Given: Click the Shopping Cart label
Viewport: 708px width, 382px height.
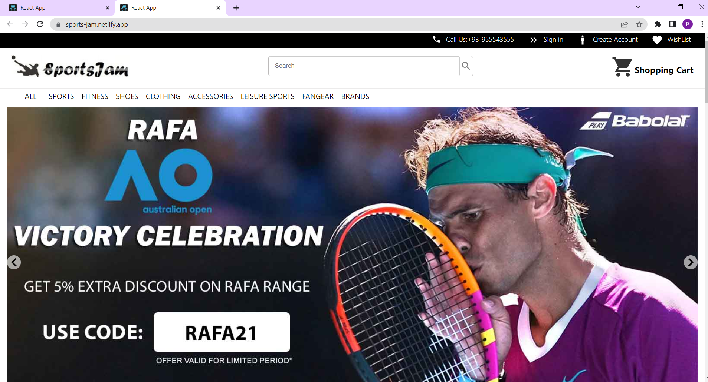Looking at the screenshot, I should [x=664, y=70].
